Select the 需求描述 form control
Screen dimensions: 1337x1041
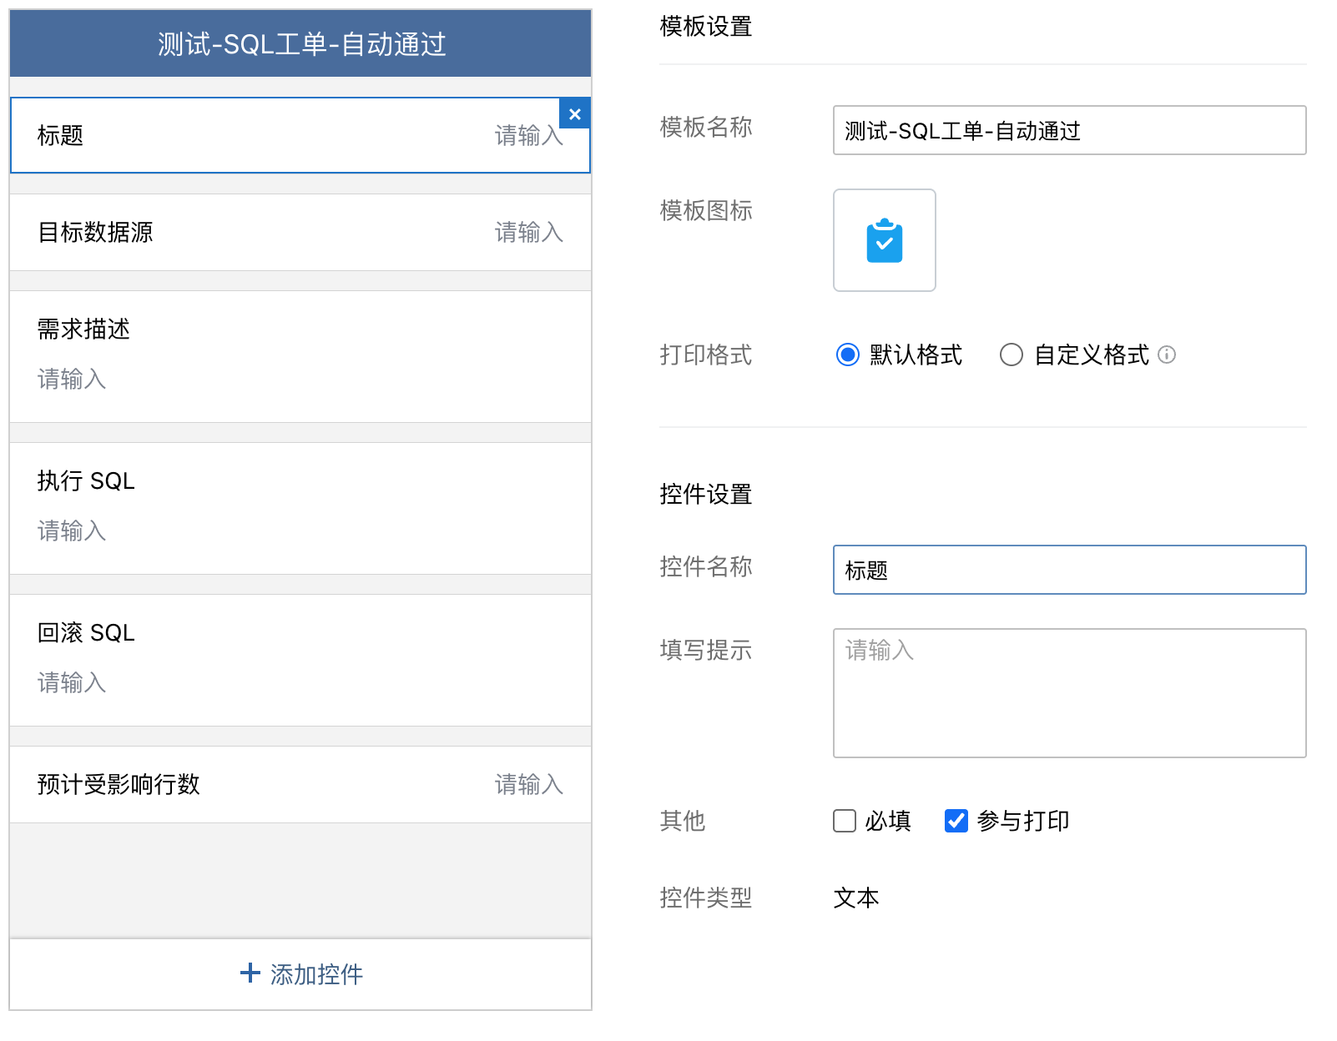coord(300,355)
